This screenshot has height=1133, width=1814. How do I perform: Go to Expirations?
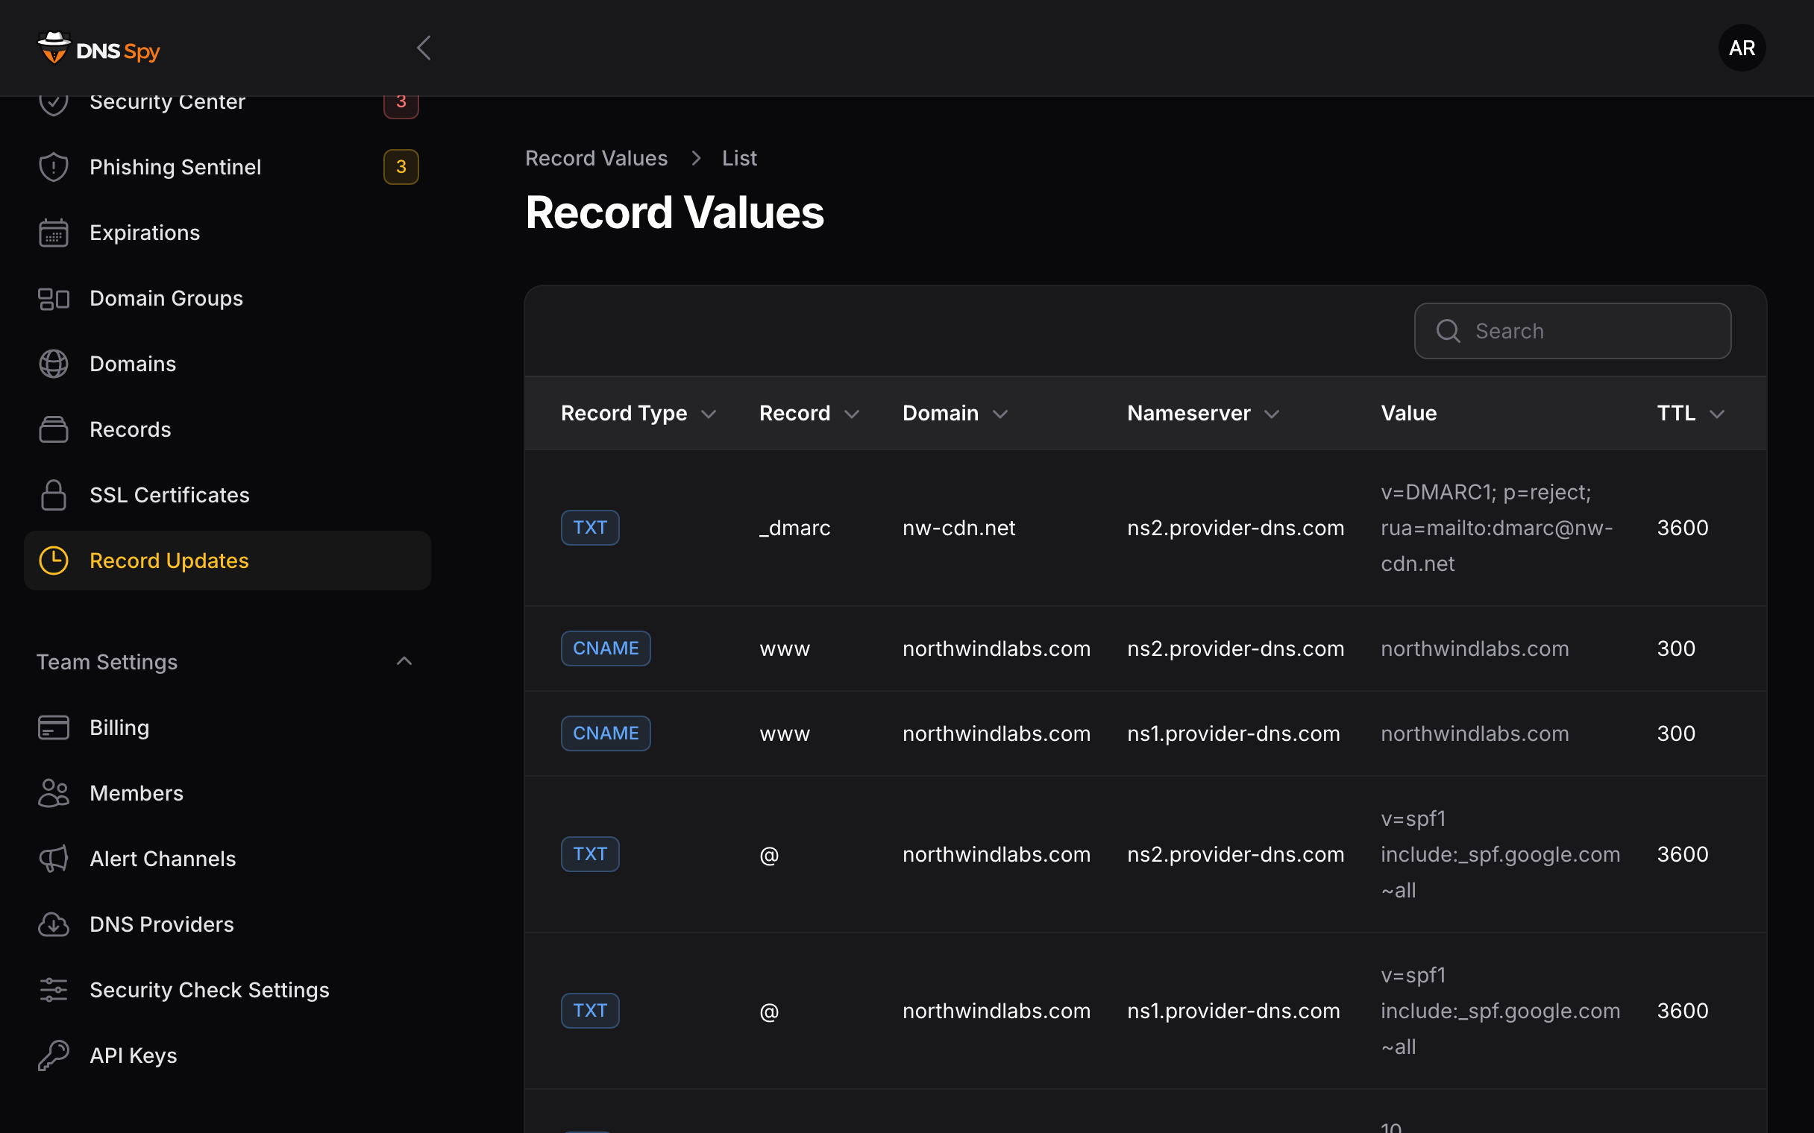pos(227,233)
